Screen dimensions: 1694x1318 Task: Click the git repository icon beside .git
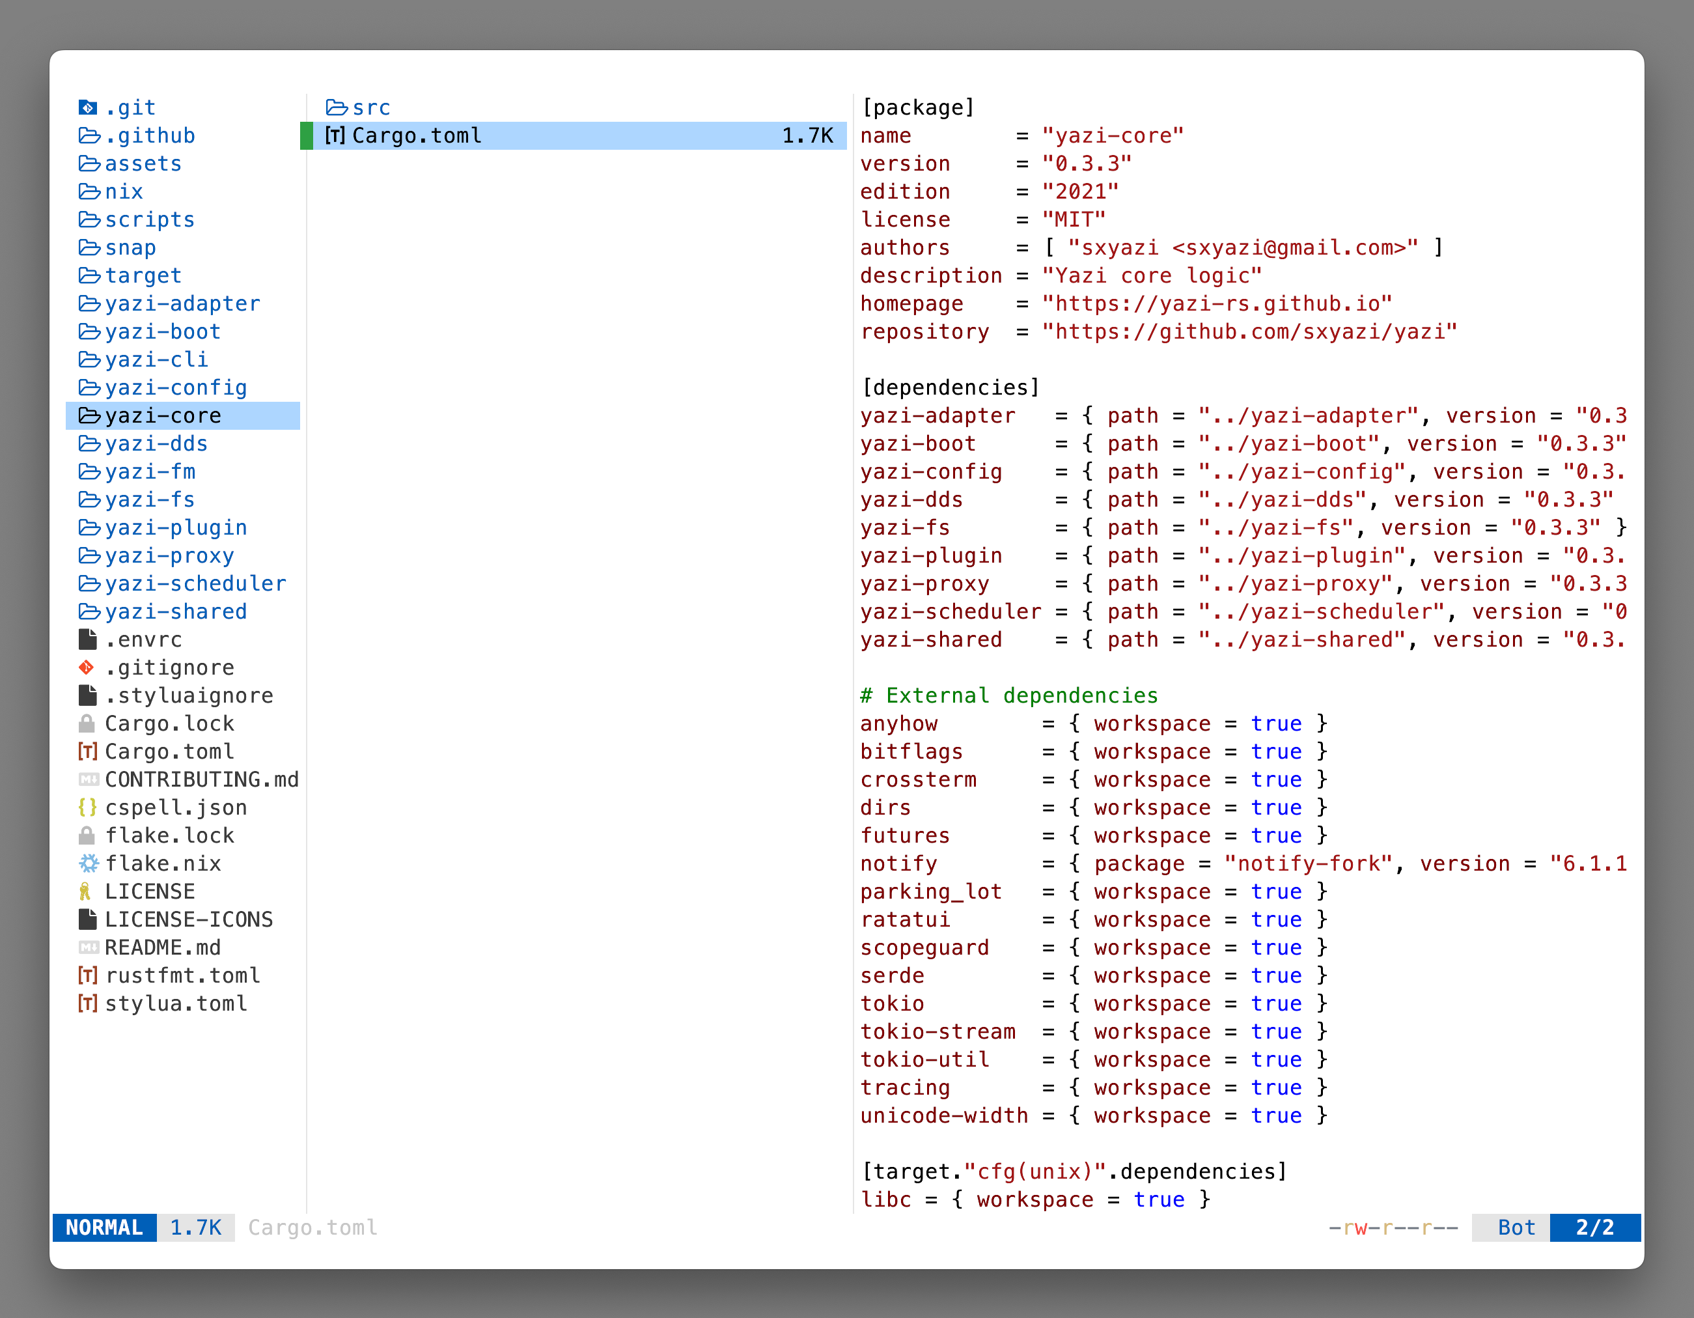click(x=88, y=108)
